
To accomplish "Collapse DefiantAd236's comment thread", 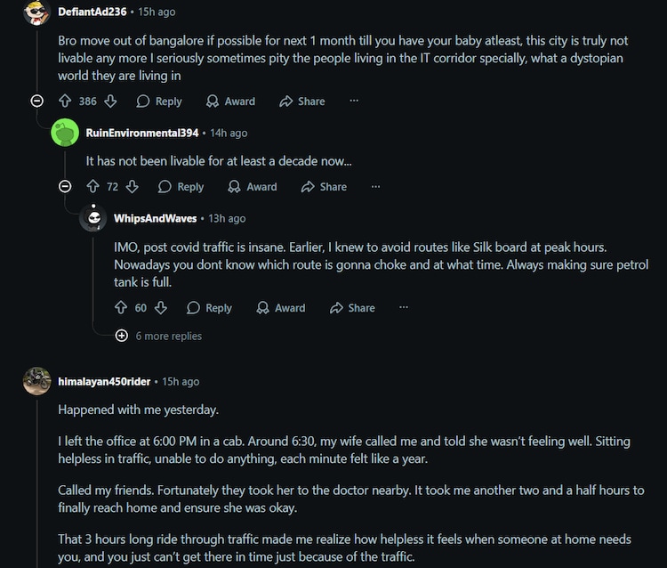I will point(37,101).
